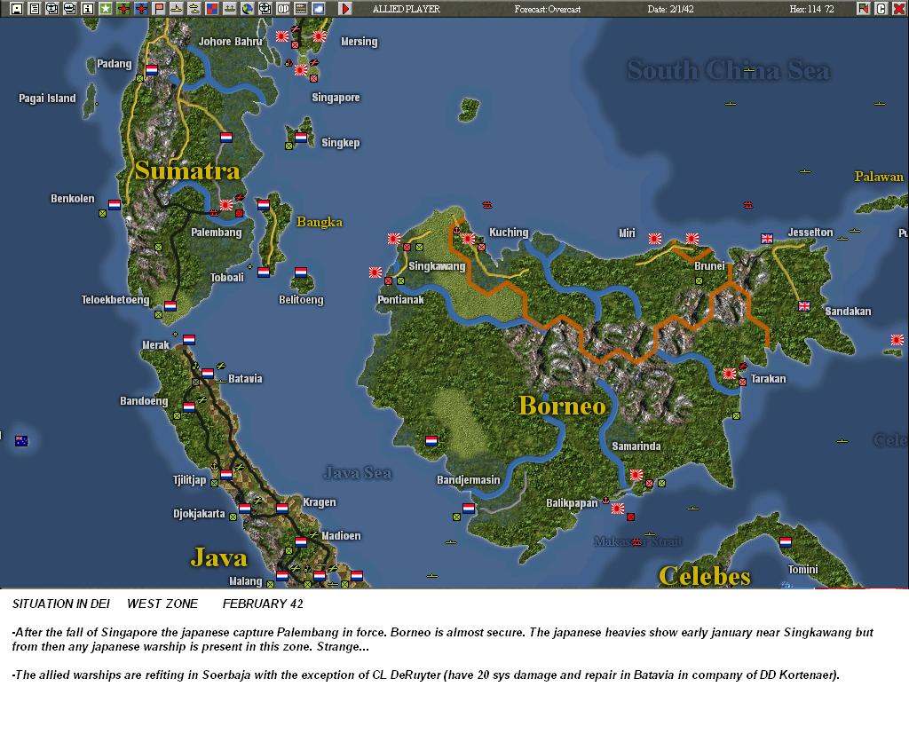Click the Bangka island label
Screen dimensions: 909x734
(320, 222)
